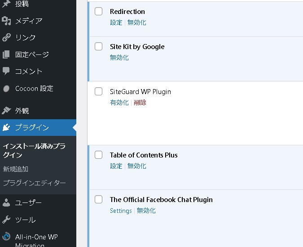This screenshot has height=247, width=303.
Task: Check the Redirection plugin checkbox
Action: click(99, 12)
